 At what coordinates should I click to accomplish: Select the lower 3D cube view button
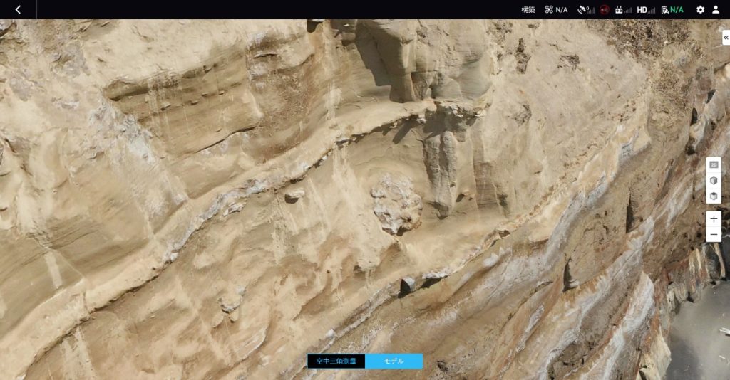[714, 196]
